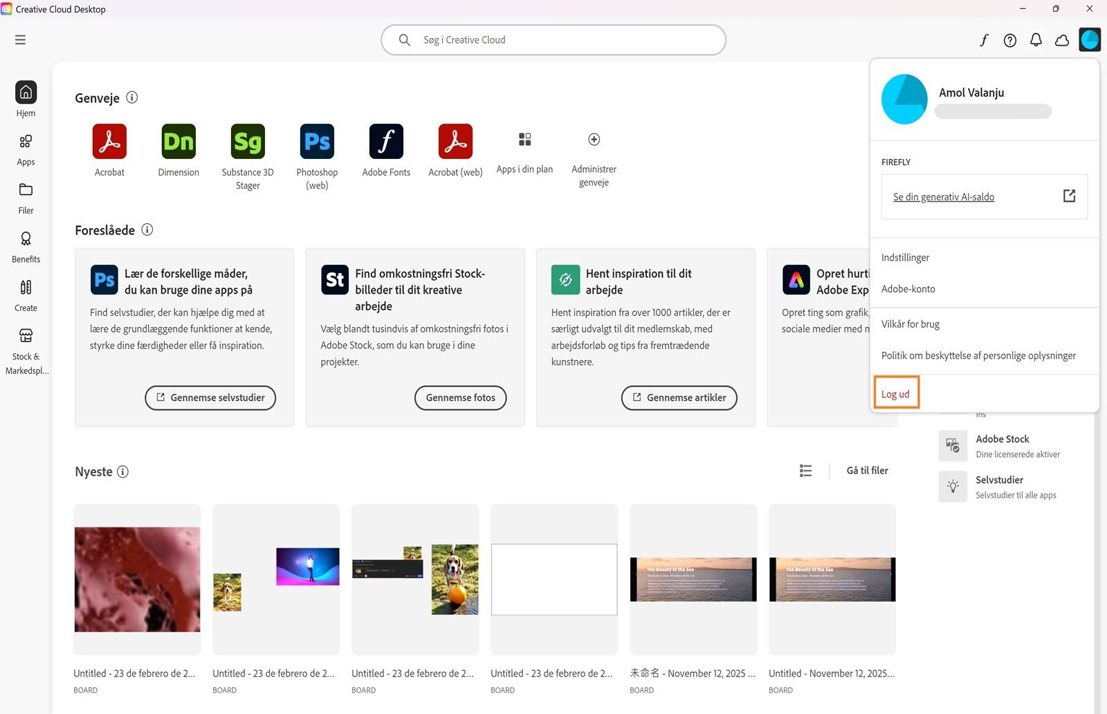This screenshot has width=1107, height=714.
Task: Open the hamburger menu icon
Action: click(x=20, y=40)
